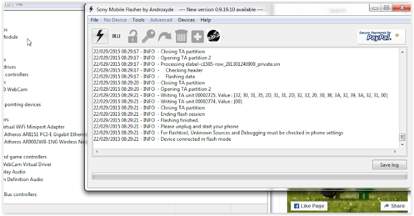Image resolution: width=414 pixels, height=216 pixels.
Task: Select the 'Flashing finished.' log line
Action: [146, 120]
